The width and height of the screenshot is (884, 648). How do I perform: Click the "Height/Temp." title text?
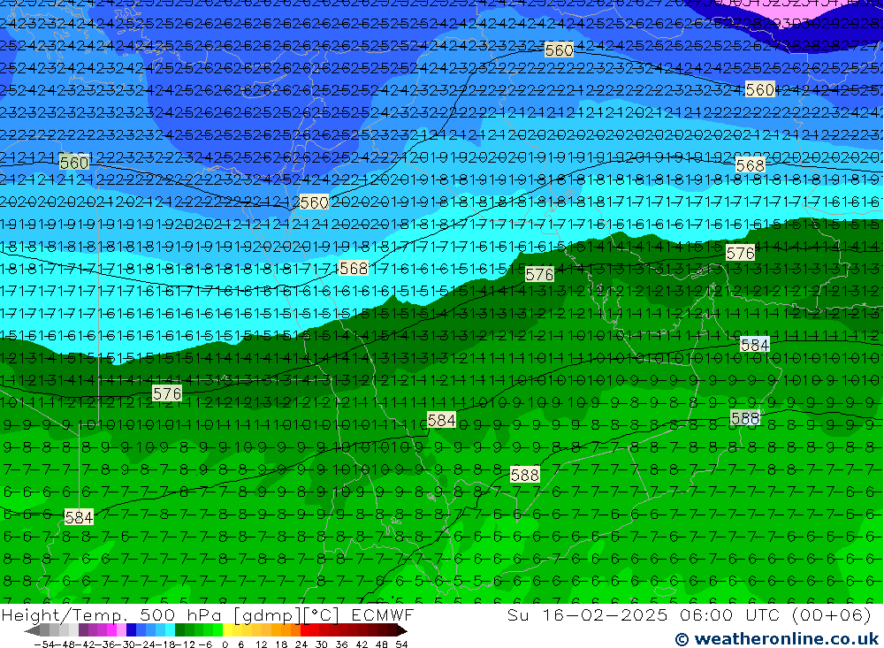pos(66,614)
